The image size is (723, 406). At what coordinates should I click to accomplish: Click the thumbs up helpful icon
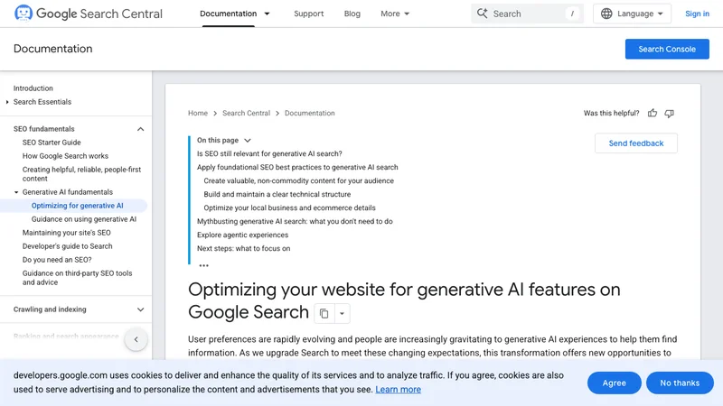pos(652,114)
